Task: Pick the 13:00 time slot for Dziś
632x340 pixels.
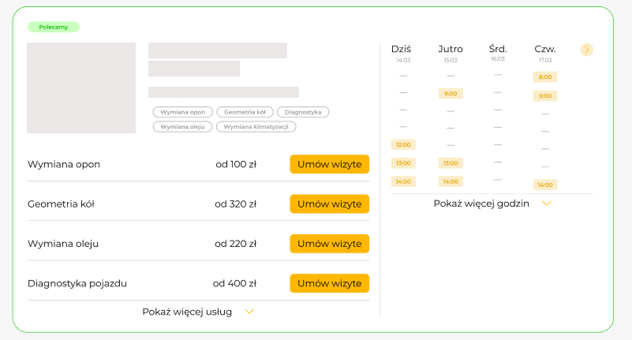Action: click(403, 163)
